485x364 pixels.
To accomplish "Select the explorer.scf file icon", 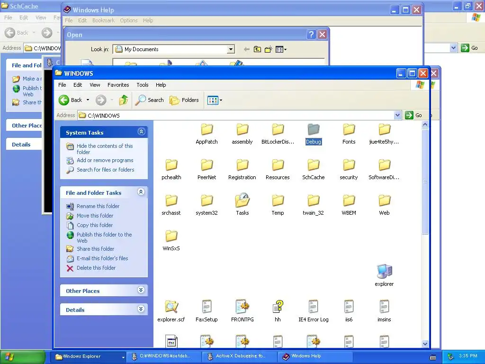I will (x=171, y=307).
